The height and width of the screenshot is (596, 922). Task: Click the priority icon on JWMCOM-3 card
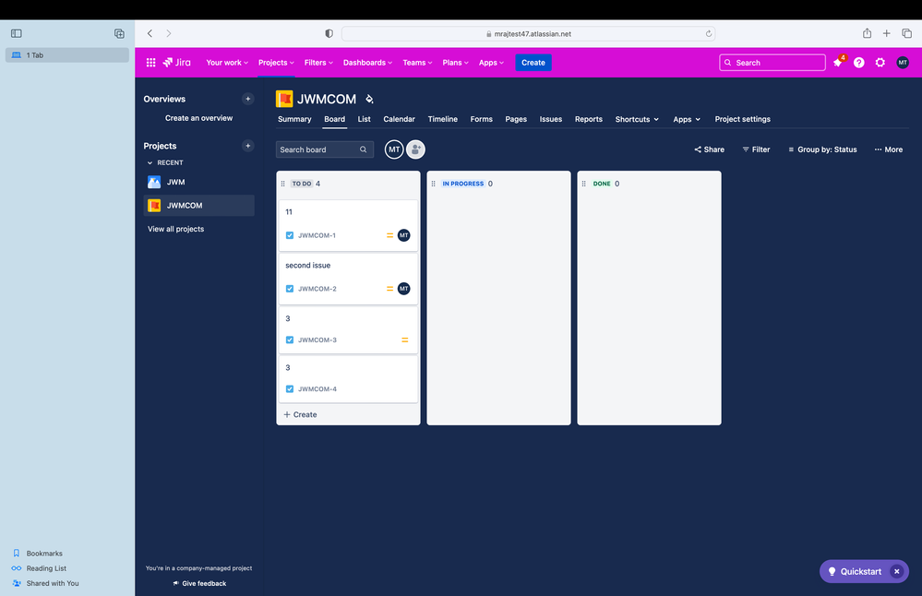(404, 340)
